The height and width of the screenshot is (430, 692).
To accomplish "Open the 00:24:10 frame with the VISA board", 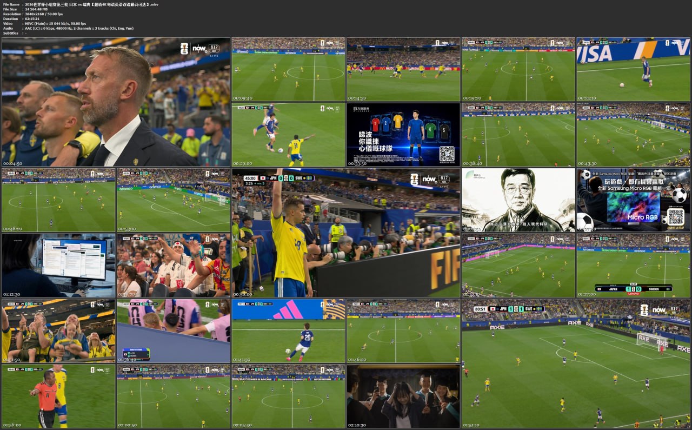I will (x=634, y=69).
